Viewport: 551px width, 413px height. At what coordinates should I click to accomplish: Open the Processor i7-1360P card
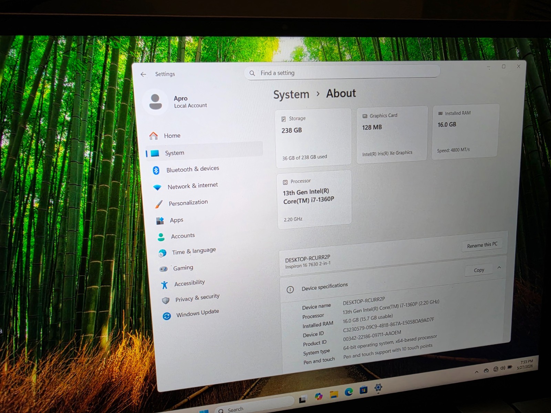coord(314,200)
